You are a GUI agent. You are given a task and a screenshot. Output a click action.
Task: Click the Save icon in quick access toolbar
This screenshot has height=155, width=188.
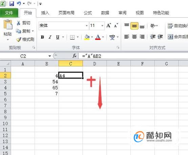(12, 4)
